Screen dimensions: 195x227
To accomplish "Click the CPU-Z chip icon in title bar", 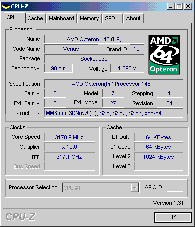I will click(x=6, y=6).
